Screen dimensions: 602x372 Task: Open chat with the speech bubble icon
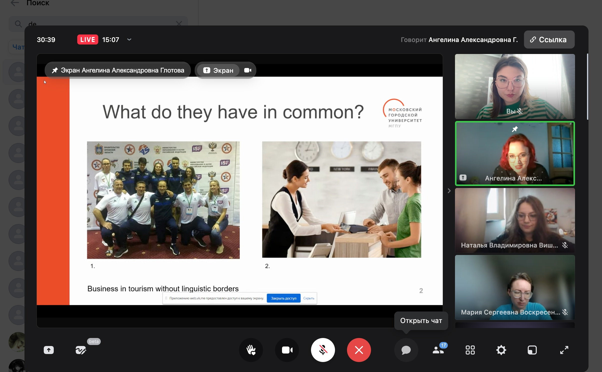point(406,350)
